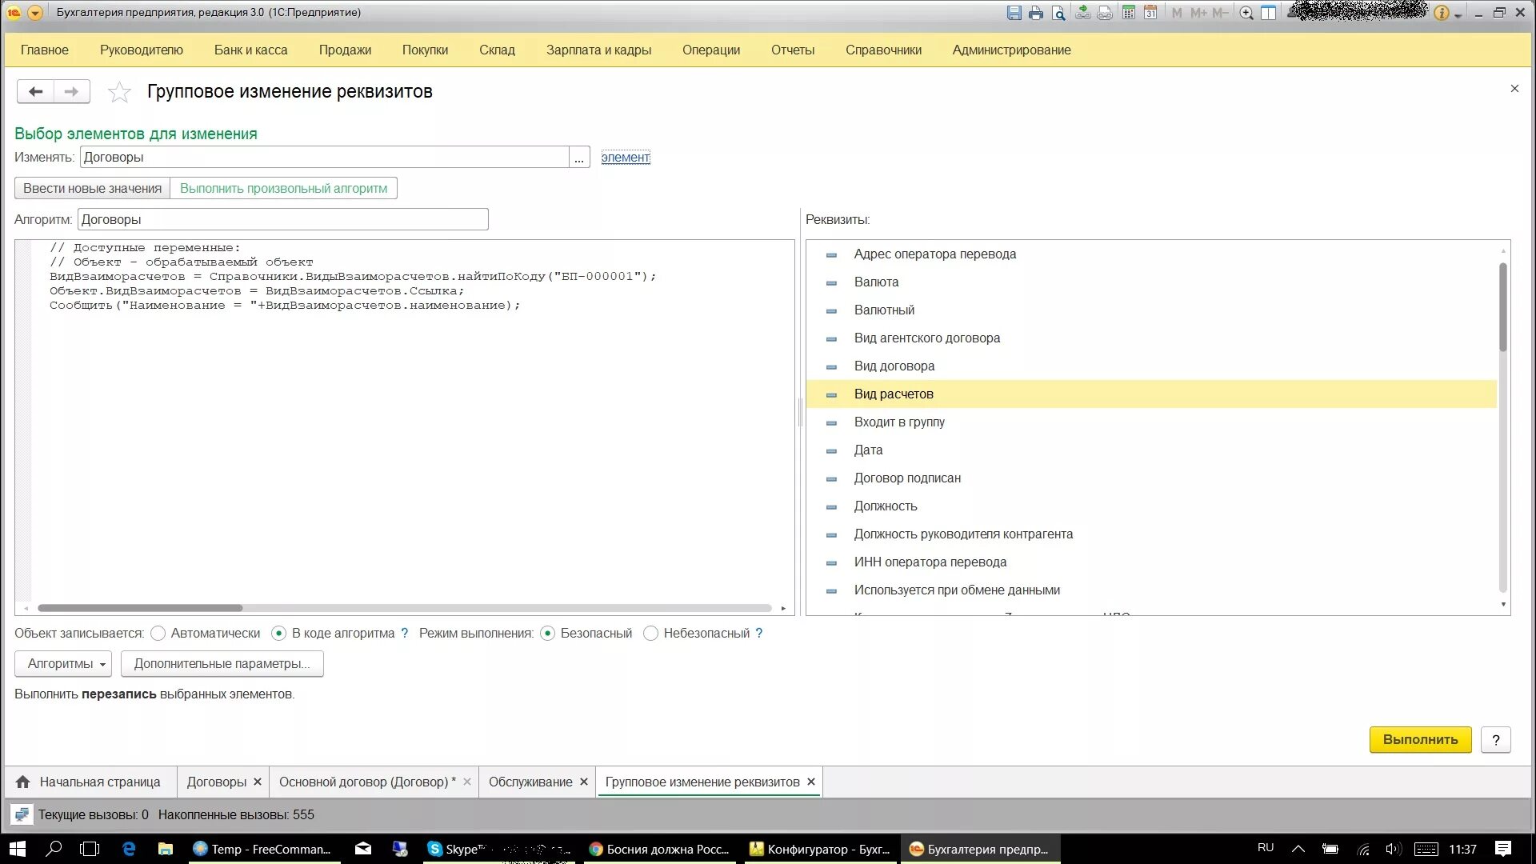Open the yellow info help icon
Image resolution: width=1536 pixels, height=864 pixels.
(x=1441, y=13)
